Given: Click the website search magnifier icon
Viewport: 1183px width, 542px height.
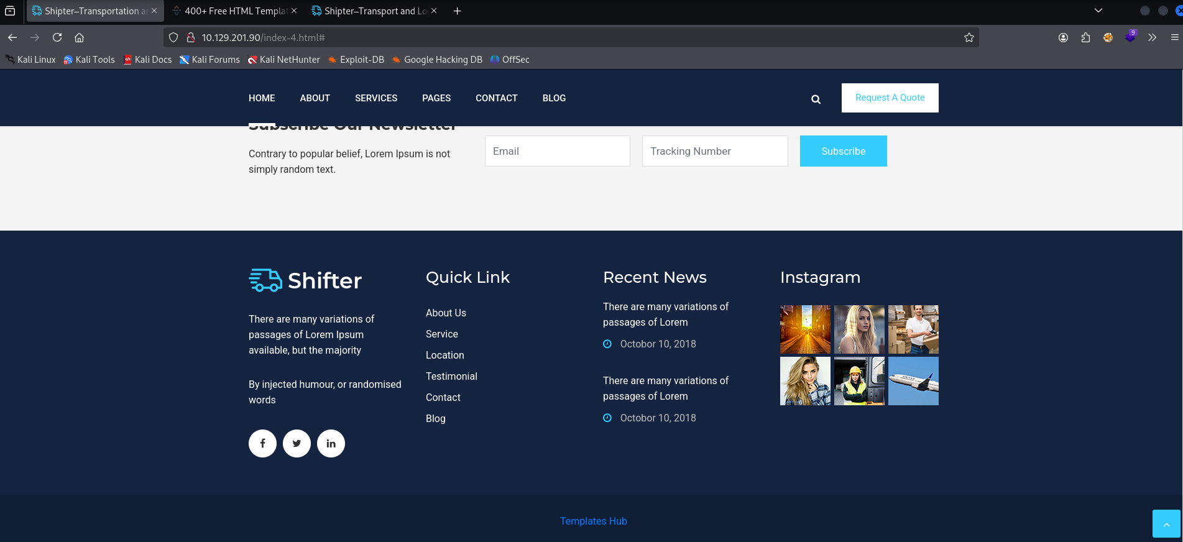Looking at the screenshot, I should [x=816, y=99].
